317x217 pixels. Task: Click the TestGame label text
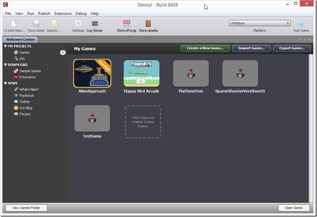point(92,136)
